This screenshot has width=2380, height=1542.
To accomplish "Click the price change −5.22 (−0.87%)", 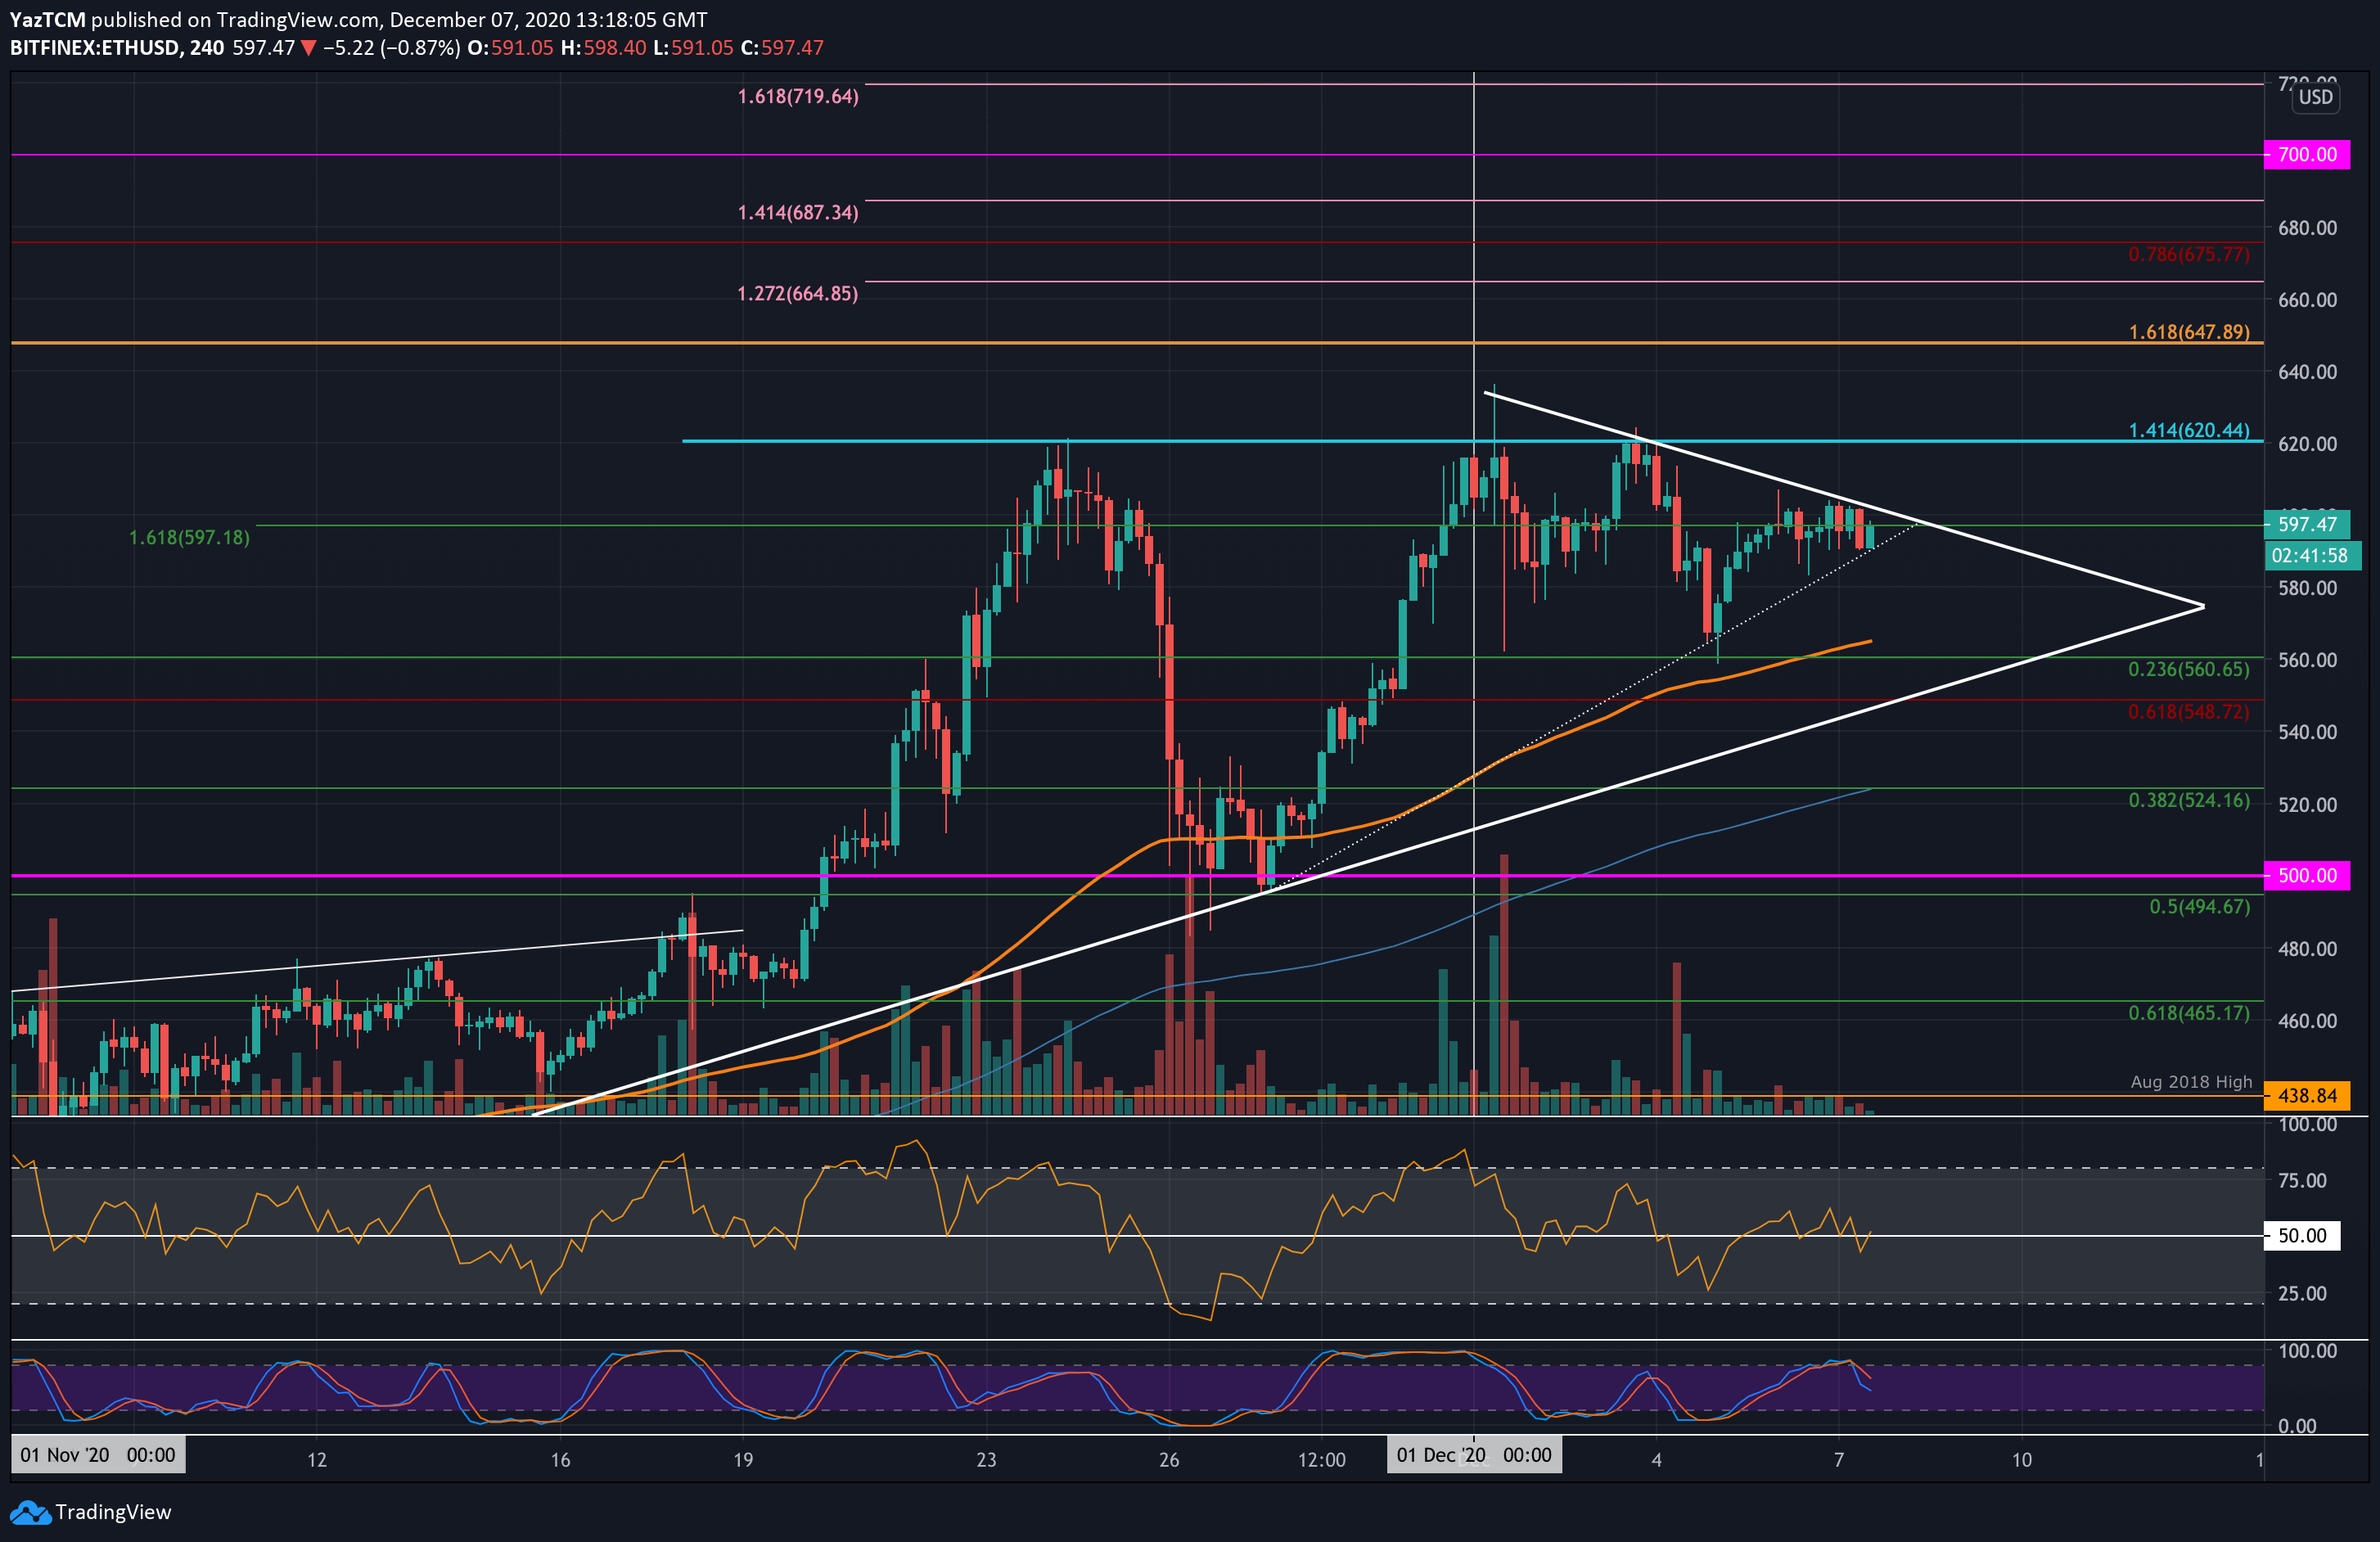I will [391, 47].
